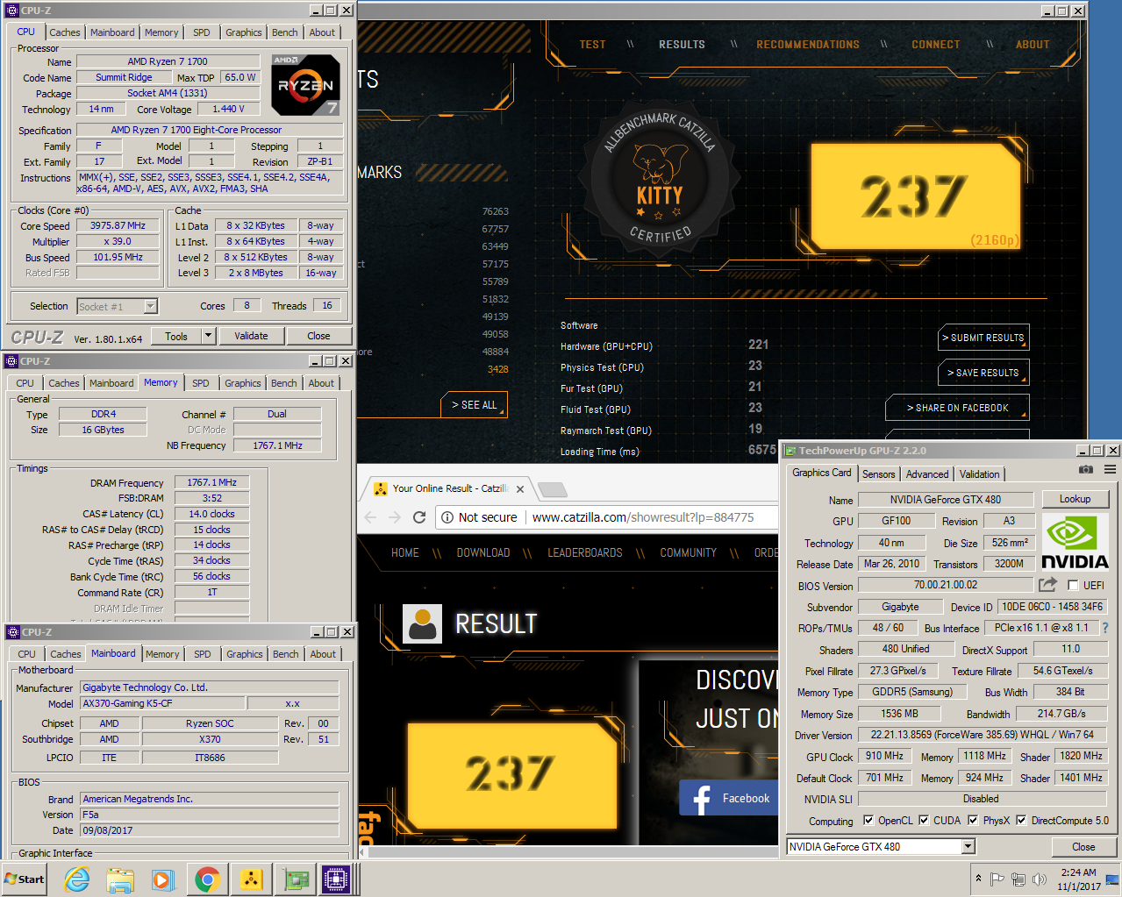Toggle the UEFI checkbox in GPU-Z
This screenshot has height=897, width=1122.
[1073, 585]
